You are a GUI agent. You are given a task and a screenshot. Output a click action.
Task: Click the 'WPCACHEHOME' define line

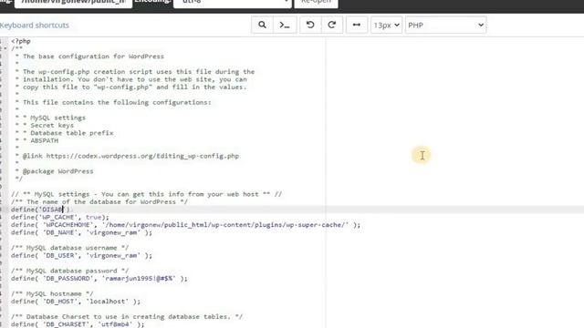coord(185,225)
